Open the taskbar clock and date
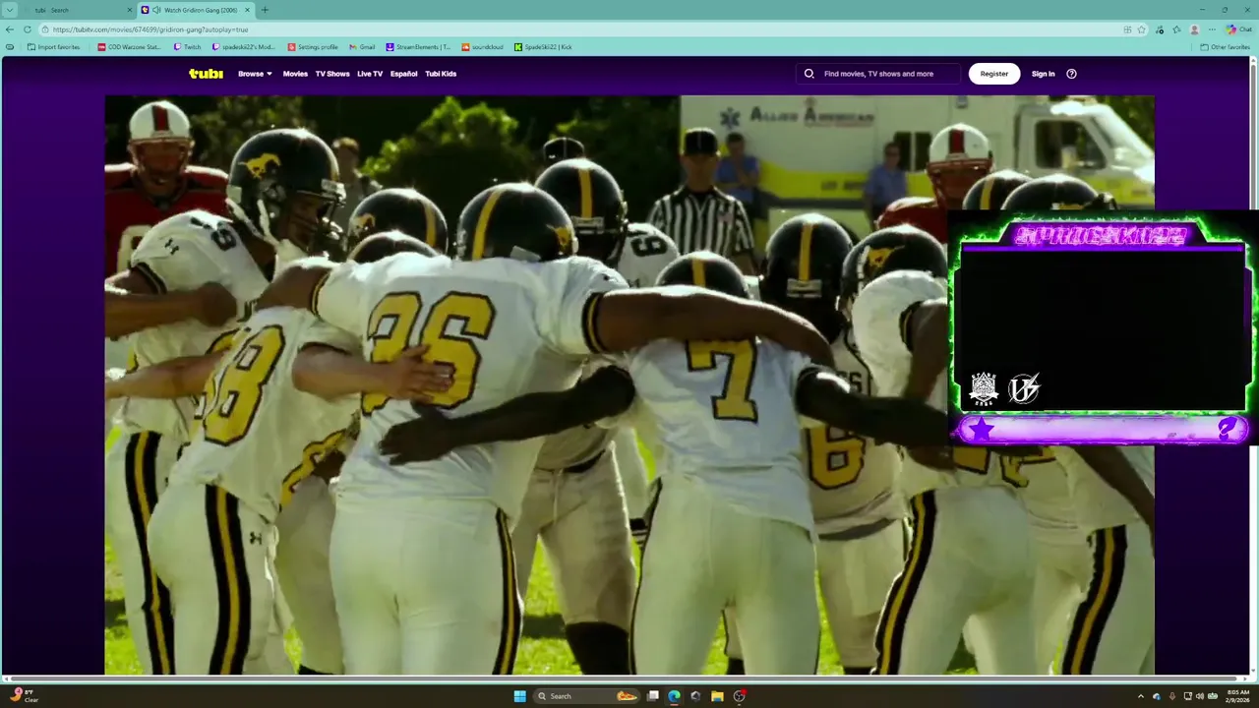1259x708 pixels. 1238,696
